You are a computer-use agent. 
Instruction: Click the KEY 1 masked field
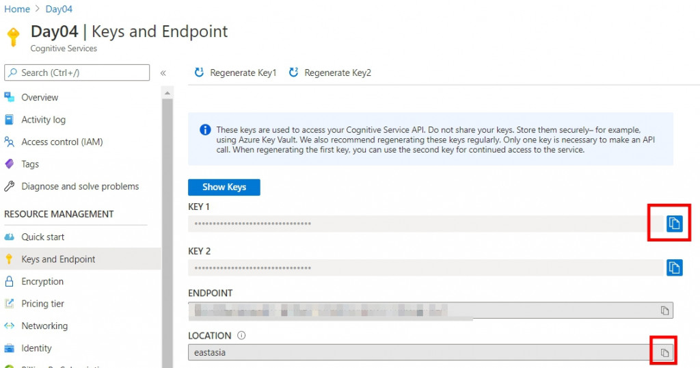(x=427, y=224)
